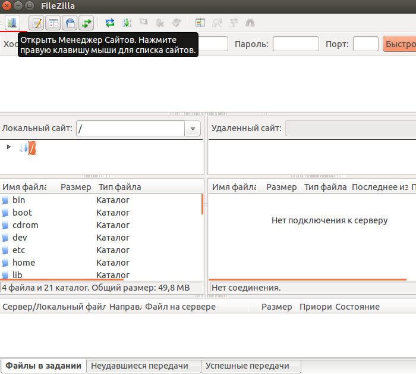Refresh the file and folder lists

(110, 23)
